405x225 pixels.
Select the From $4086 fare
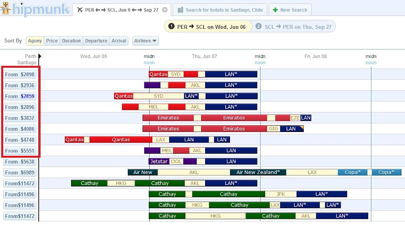(x=20, y=129)
